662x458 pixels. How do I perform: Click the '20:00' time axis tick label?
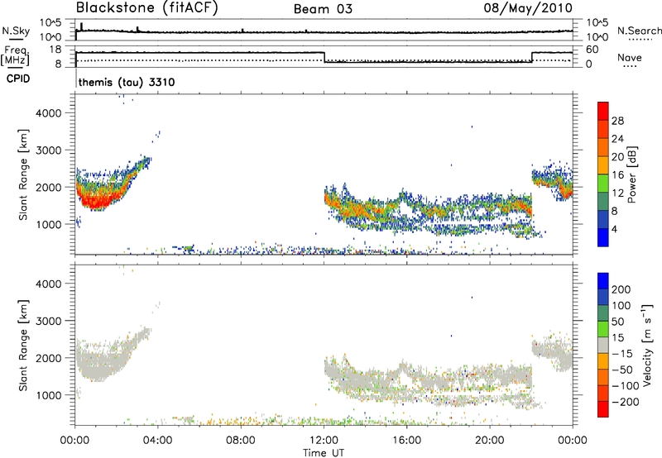point(490,441)
